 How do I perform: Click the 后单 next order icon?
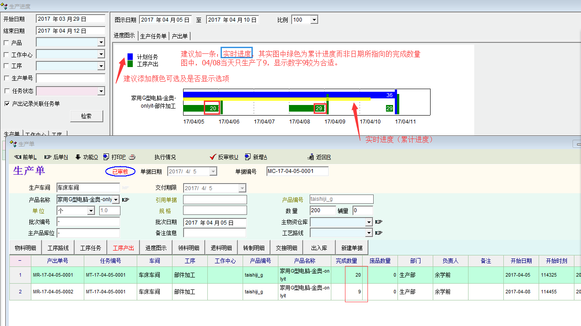(x=48, y=157)
